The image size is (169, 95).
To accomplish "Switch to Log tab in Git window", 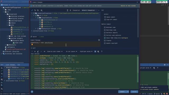I will [x=18, y=65].
